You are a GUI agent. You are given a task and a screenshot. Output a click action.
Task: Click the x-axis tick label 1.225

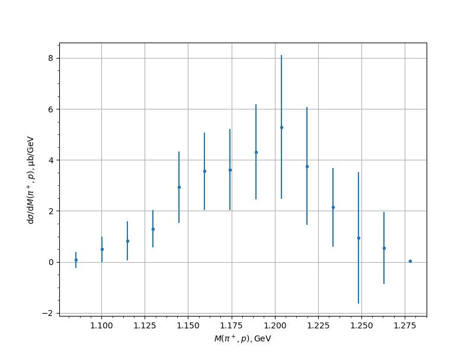[318, 326]
